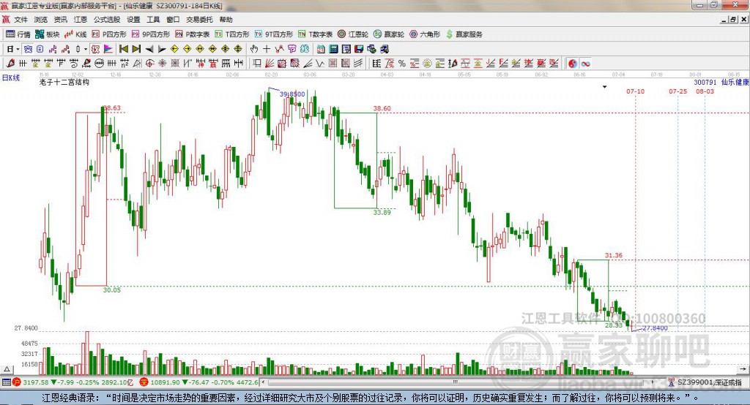Open the 9T四方形 tool
Image resolution: width=750 pixels, height=405 pixels.
[x=274, y=34]
